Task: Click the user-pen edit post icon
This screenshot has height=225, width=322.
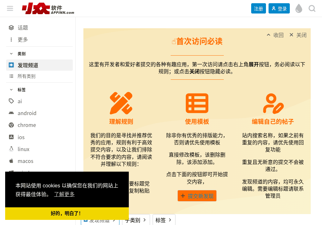Action: [273, 104]
